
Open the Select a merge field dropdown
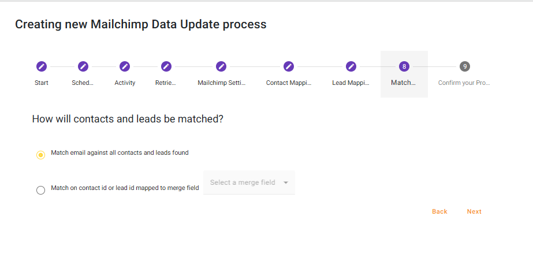[243, 182]
